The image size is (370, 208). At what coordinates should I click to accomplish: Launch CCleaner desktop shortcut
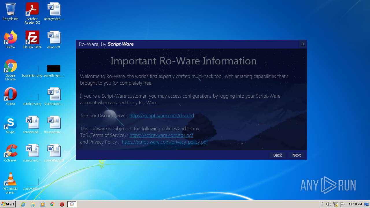(10, 153)
